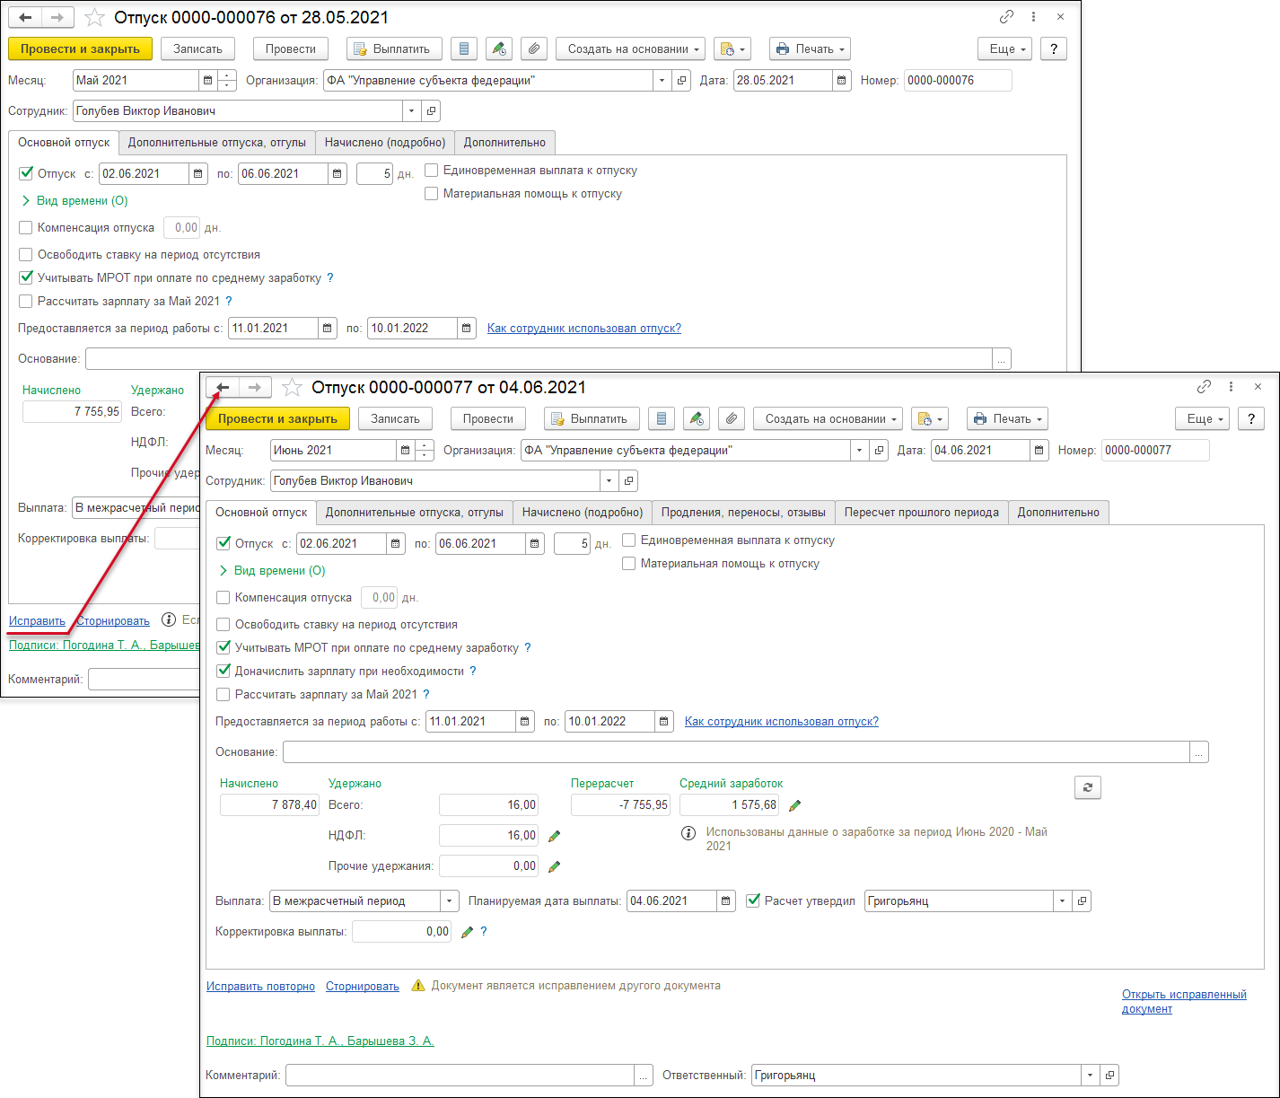Viewport: 1280px width, 1098px height.
Task: Click the signature pen icon in front window toolbar
Action: coord(697,418)
